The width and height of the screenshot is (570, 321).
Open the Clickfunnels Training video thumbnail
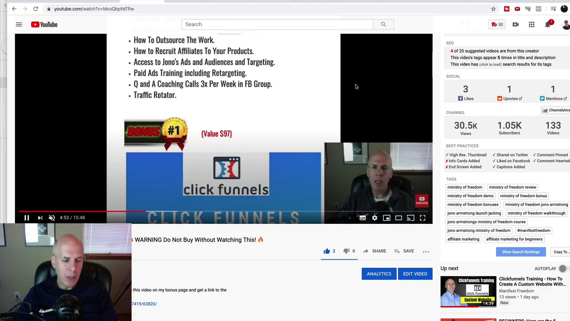[x=468, y=292]
